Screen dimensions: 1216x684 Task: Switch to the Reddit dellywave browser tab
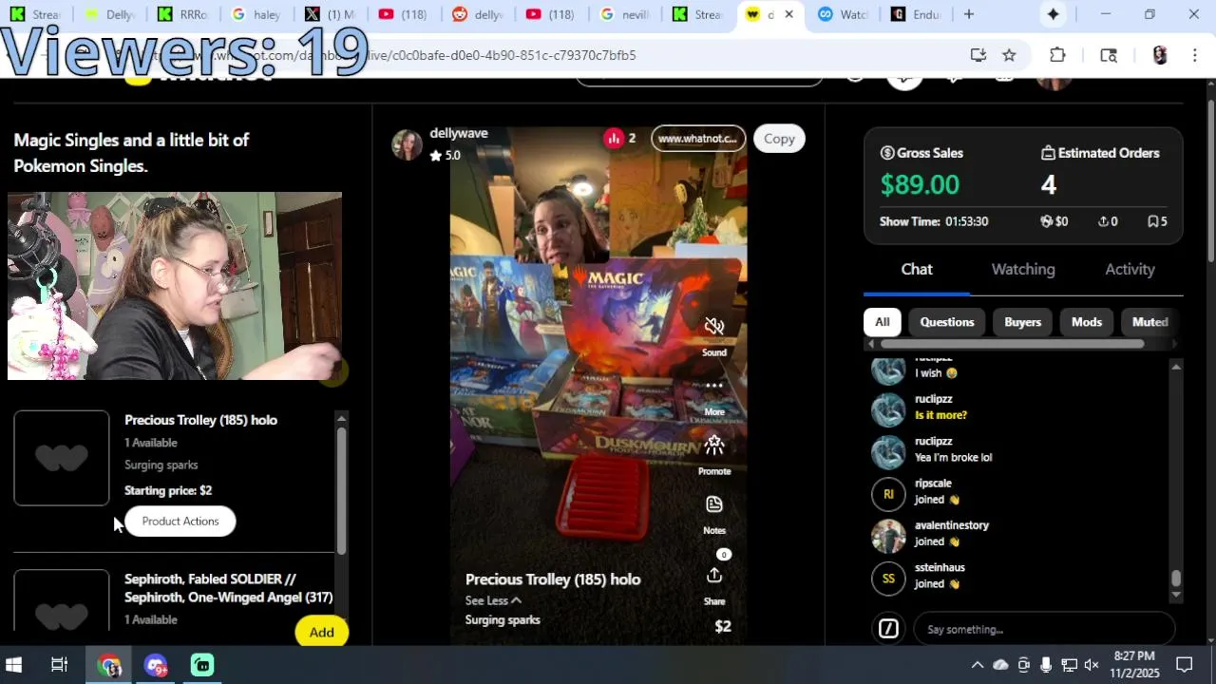pos(478,14)
